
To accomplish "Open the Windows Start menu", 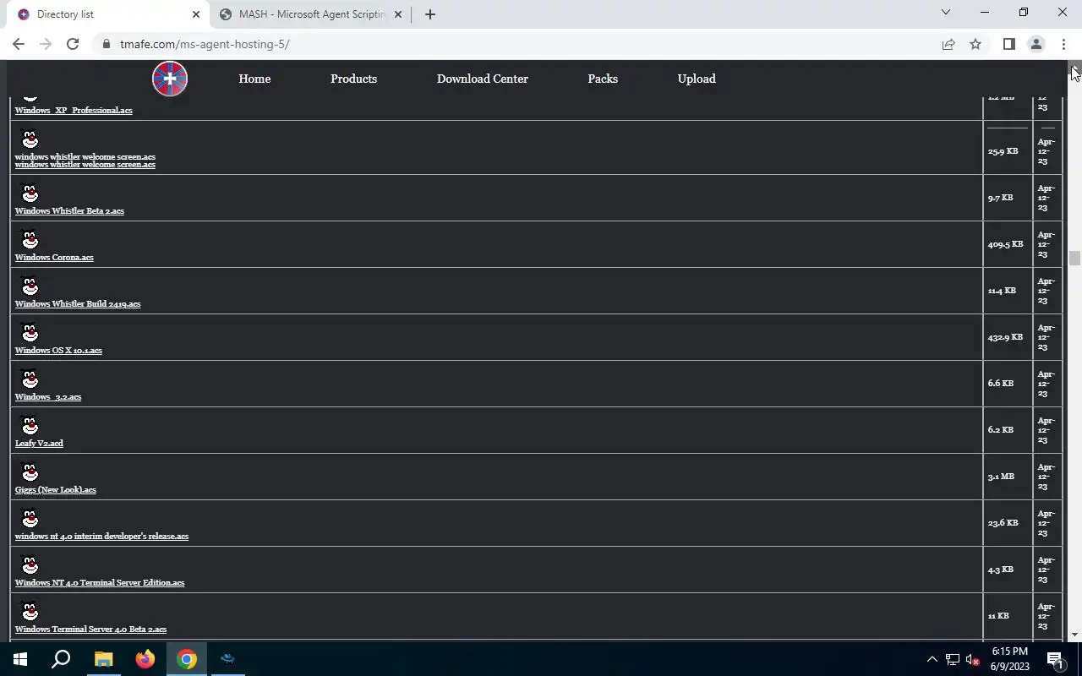I will pos(20,659).
